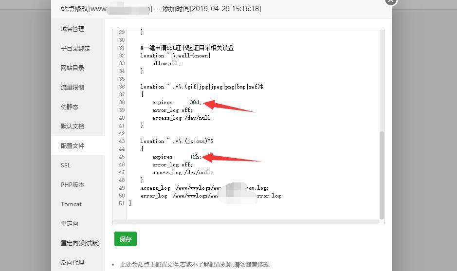Click the closing brace on line 51

coord(130,203)
